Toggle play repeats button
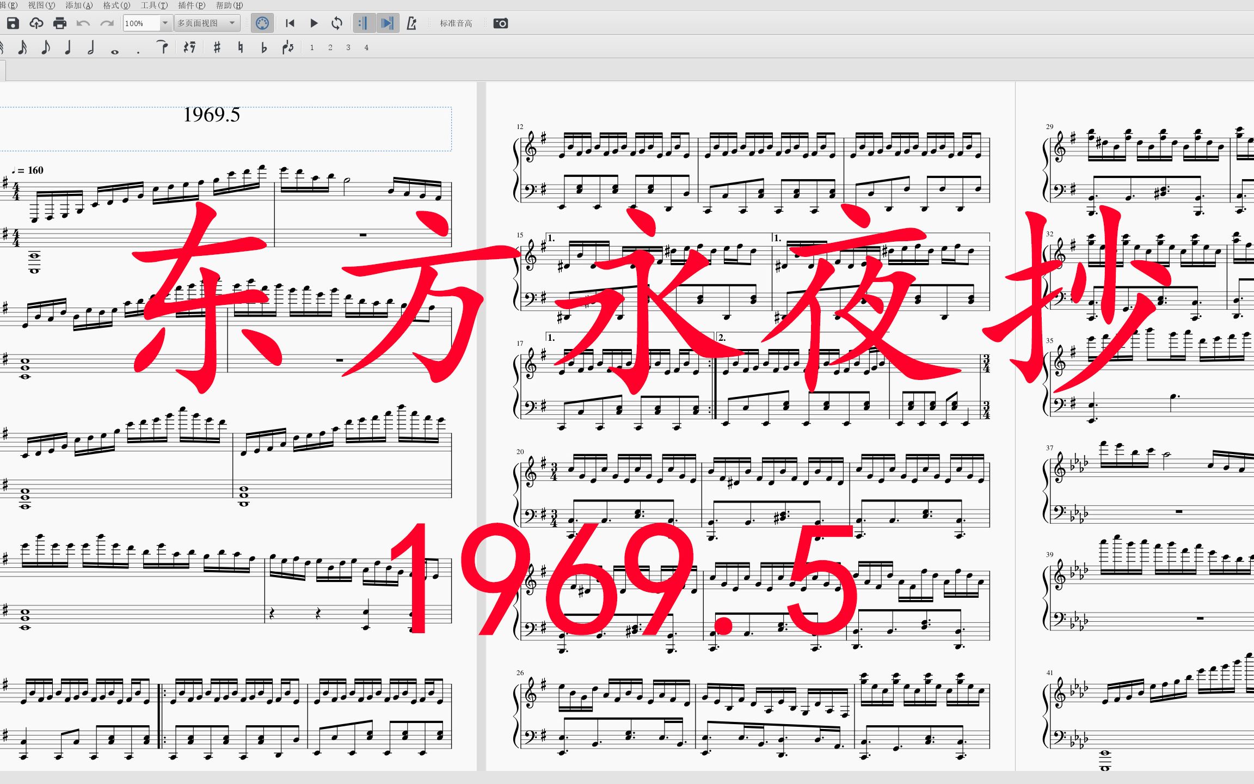The image size is (1254, 784). 364,23
